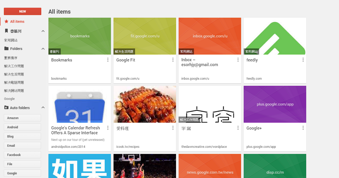Click the Google+ card title
The height and width of the screenshot is (178, 339).
point(254,128)
